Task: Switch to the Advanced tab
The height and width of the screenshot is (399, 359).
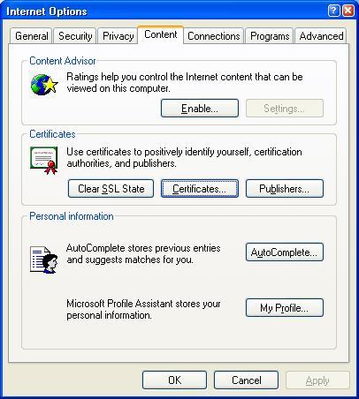Action: [x=321, y=36]
